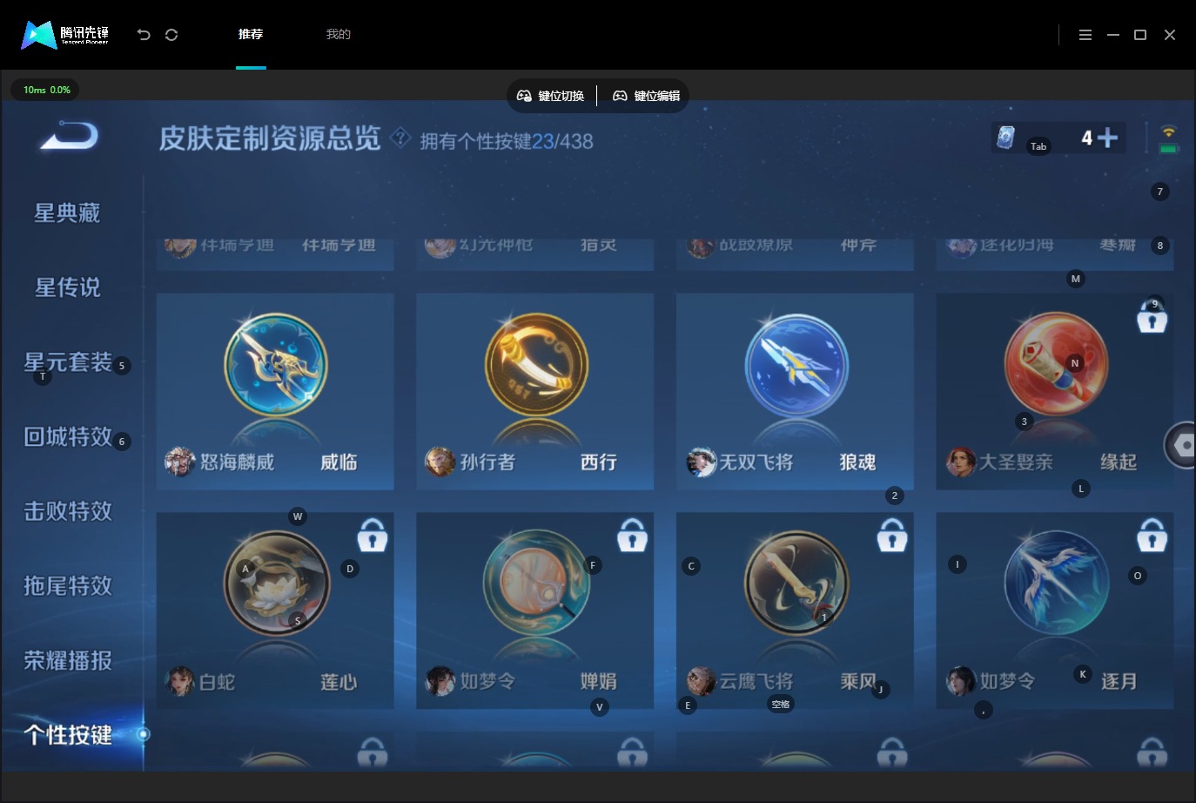The image size is (1196, 803).
Task: Click the 白蛇 hero avatar
Action: point(180,681)
